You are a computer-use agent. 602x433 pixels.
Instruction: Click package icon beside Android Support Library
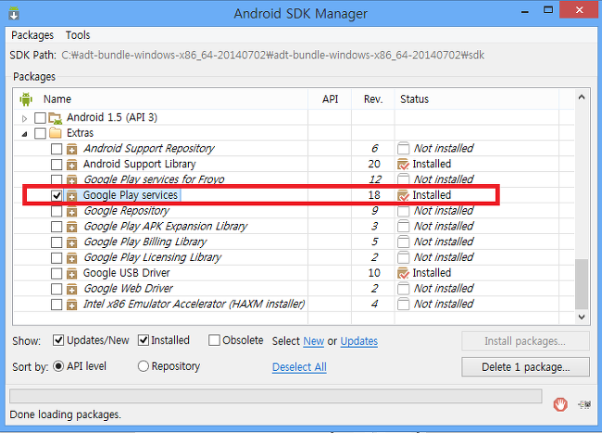click(x=71, y=165)
